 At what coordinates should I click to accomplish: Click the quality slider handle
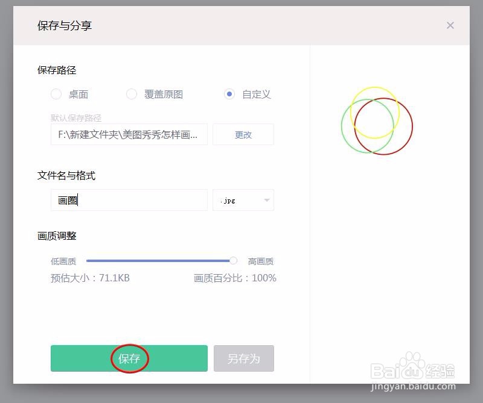click(x=233, y=261)
